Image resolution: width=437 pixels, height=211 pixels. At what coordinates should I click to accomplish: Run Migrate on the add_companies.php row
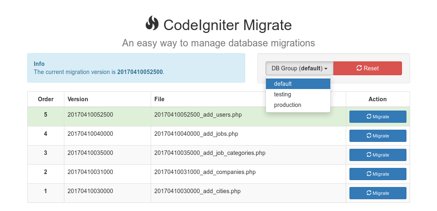(x=378, y=174)
